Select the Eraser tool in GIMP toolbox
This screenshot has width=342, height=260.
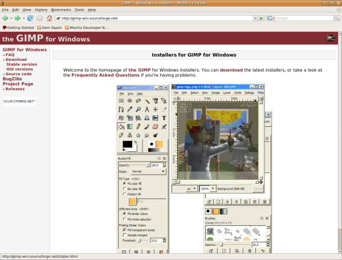[x=155, y=127]
